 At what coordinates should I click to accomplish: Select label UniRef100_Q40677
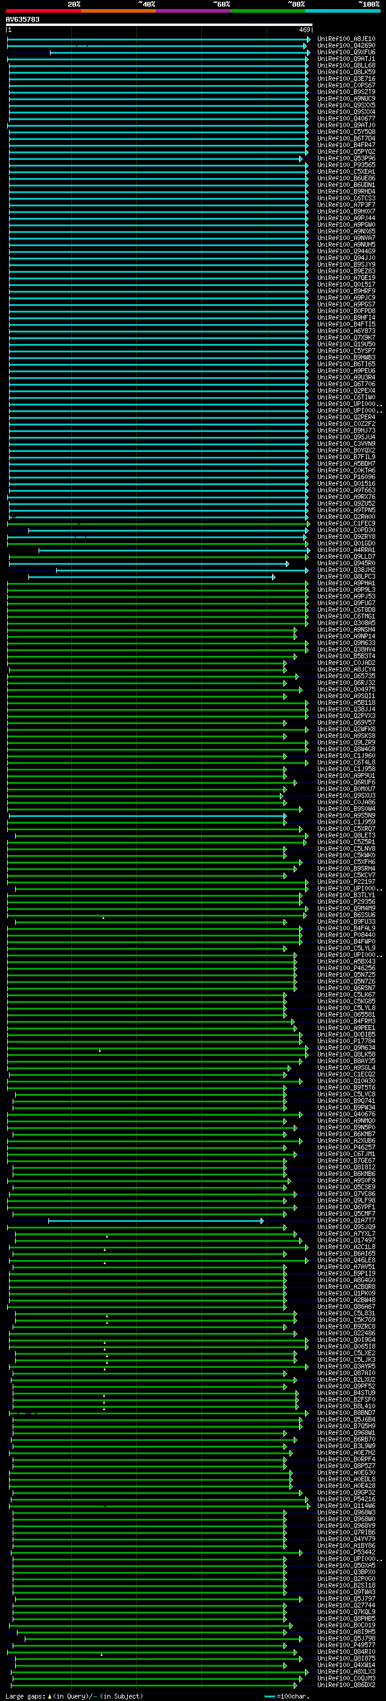click(346, 119)
